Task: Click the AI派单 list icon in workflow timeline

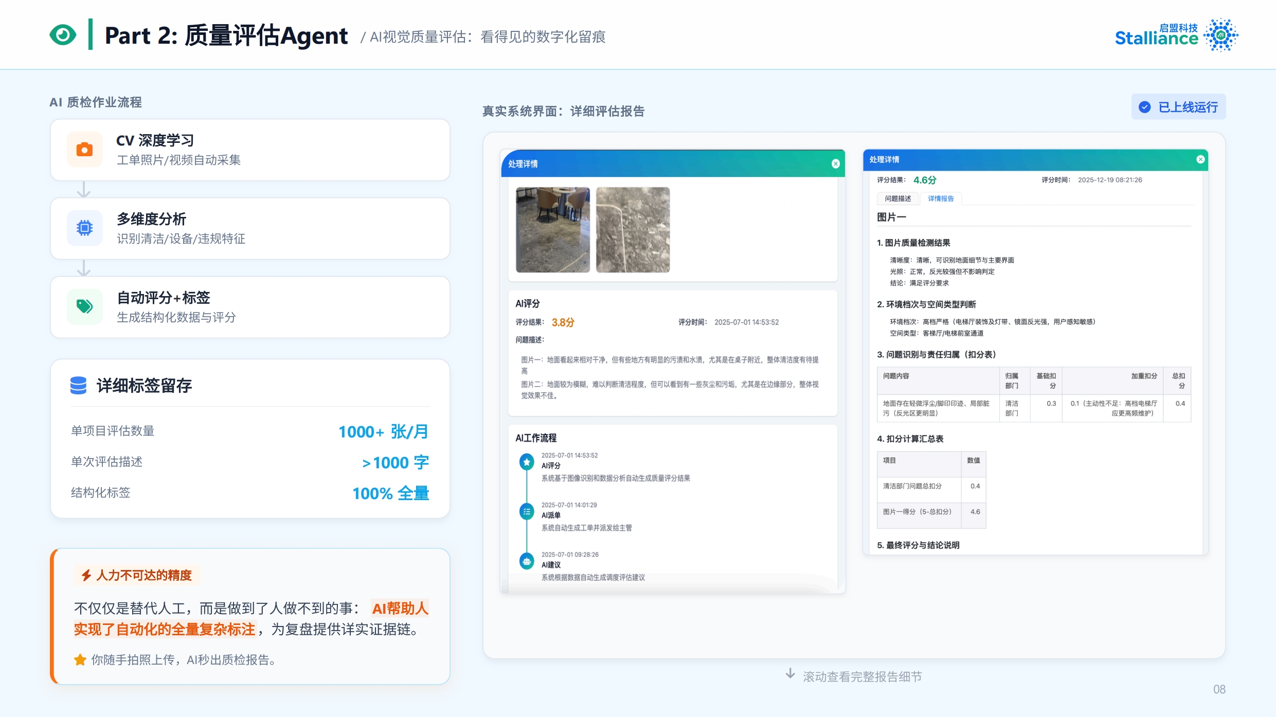Action: click(x=526, y=511)
